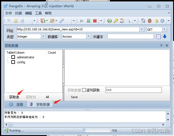Click the Save button
This screenshot has height=136, width=174.
click(74, 97)
